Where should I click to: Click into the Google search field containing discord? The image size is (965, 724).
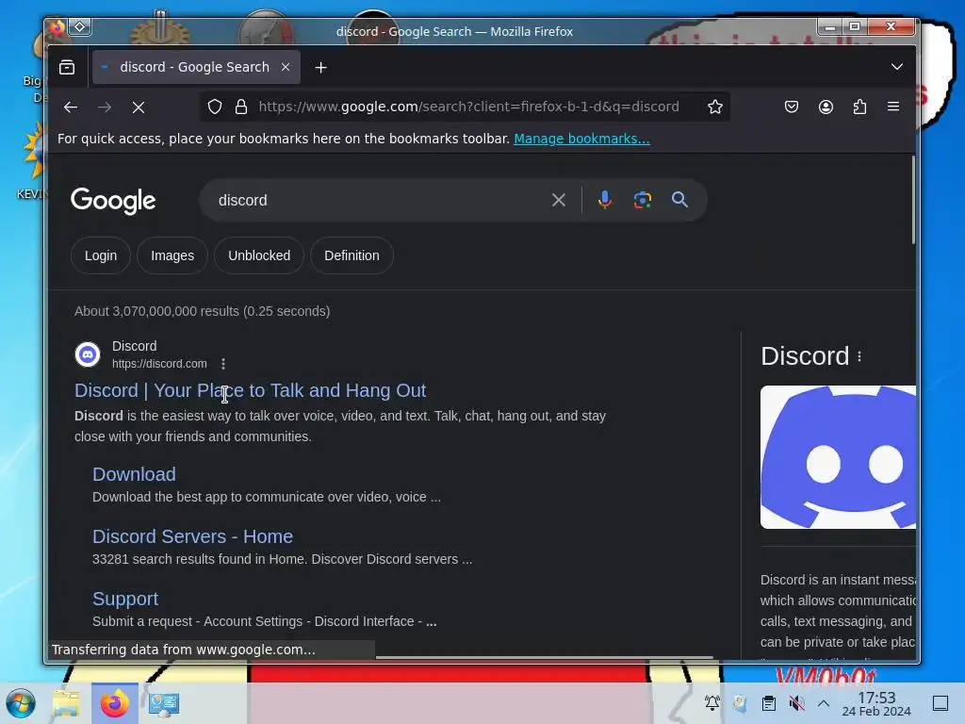point(375,200)
